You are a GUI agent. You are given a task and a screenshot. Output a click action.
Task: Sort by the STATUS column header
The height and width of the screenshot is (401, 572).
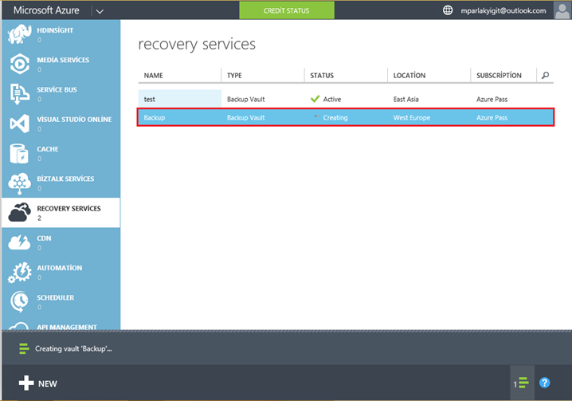point(322,75)
